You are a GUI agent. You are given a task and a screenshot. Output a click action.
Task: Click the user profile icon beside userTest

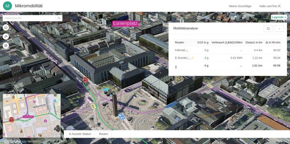pyautogui.click(x=279, y=6)
